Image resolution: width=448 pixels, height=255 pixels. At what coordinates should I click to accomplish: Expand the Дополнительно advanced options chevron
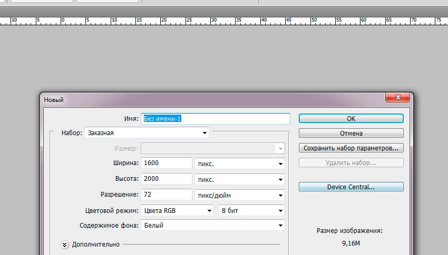pyautogui.click(x=65, y=244)
